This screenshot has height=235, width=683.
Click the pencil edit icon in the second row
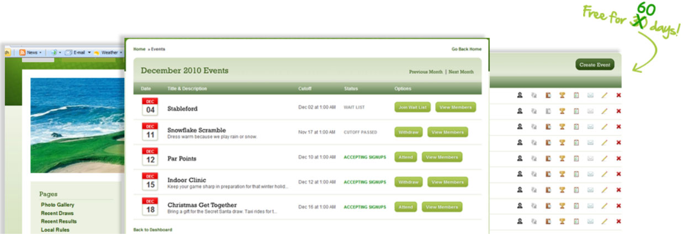(604, 111)
